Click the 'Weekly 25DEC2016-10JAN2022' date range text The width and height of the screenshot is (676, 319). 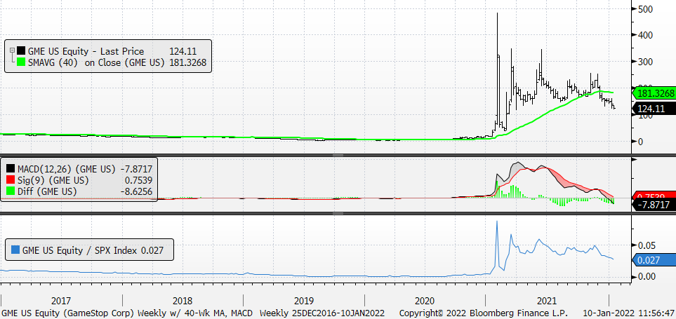[322, 313]
